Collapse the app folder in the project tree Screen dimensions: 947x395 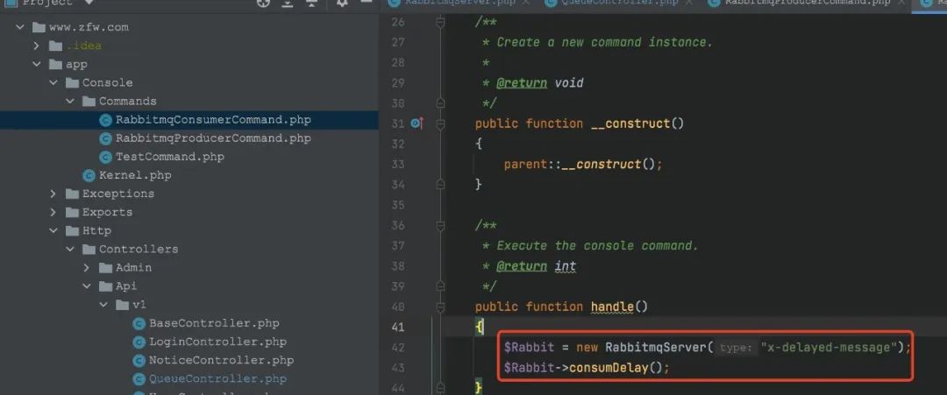click(37, 64)
